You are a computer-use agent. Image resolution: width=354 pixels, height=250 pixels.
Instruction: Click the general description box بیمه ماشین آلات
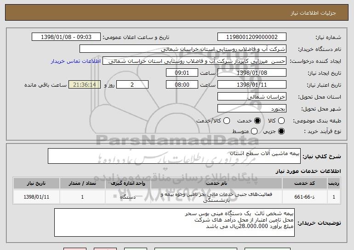[174, 156]
